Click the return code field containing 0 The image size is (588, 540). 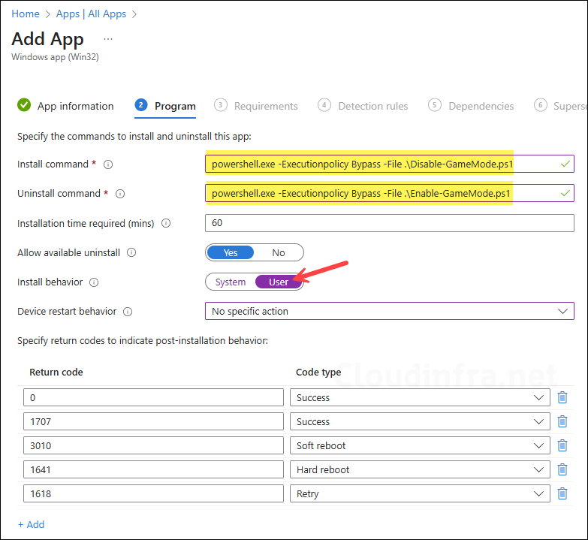click(153, 397)
